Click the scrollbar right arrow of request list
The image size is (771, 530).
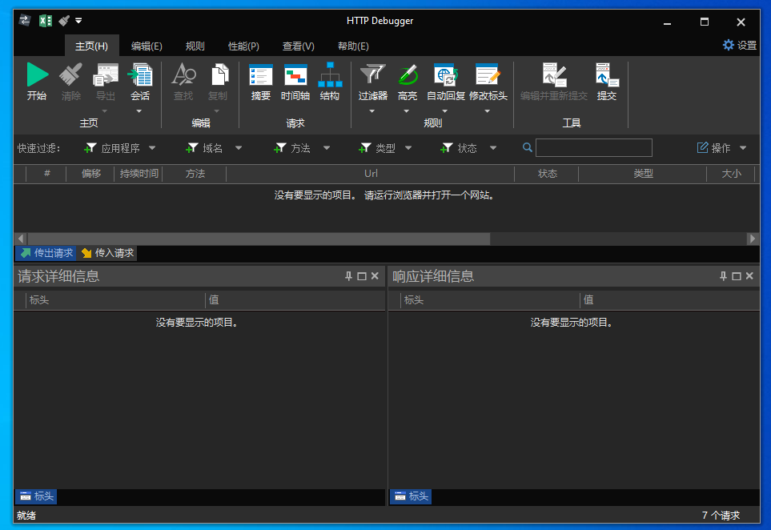[x=752, y=239]
